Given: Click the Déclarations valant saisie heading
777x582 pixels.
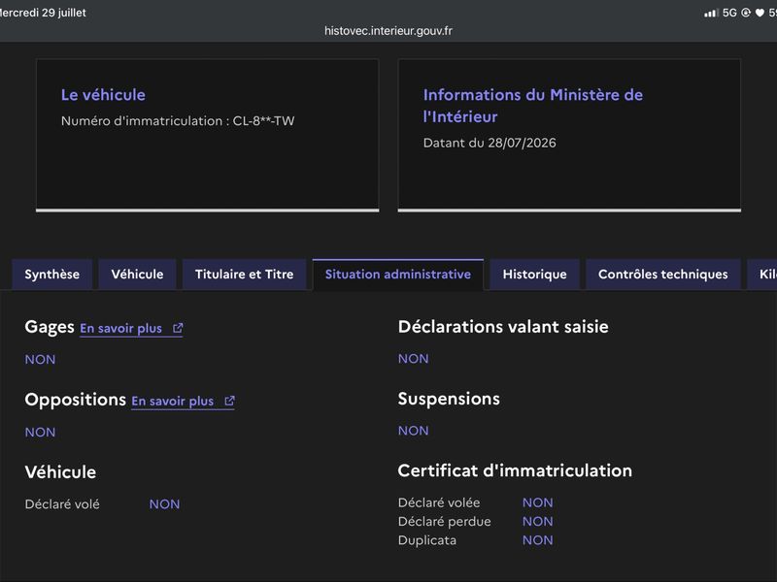Looking at the screenshot, I should tap(503, 327).
